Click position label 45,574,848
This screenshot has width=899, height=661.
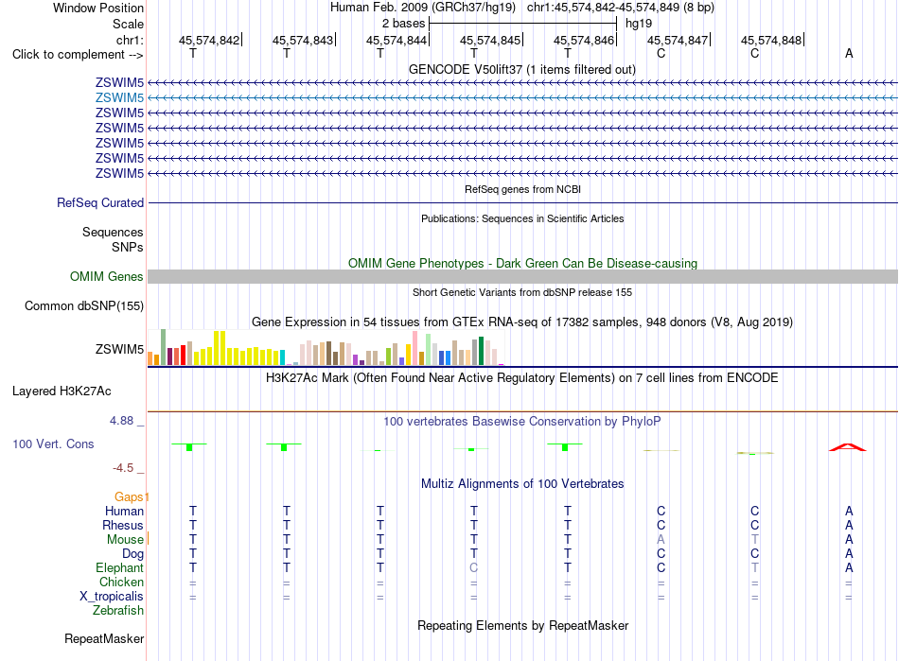[771, 40]
